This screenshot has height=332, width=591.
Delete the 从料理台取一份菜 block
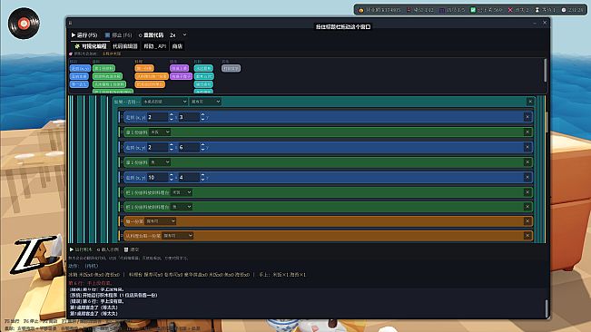[x=527, y=236]
